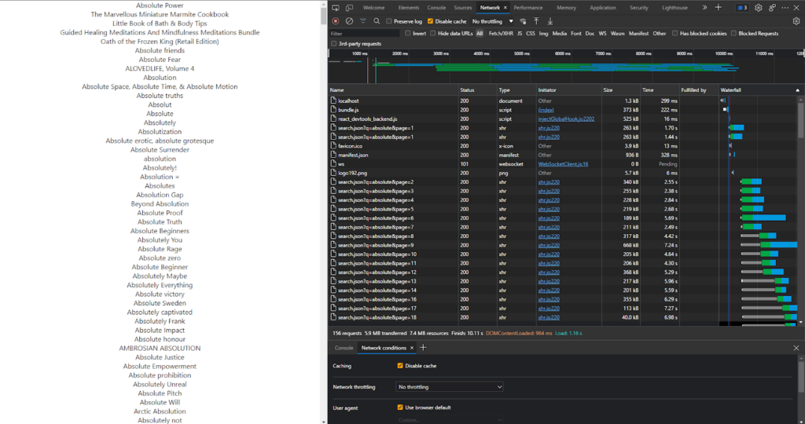
Task: Check the Invert filter checkbox
Action: [x=408, y=33]
